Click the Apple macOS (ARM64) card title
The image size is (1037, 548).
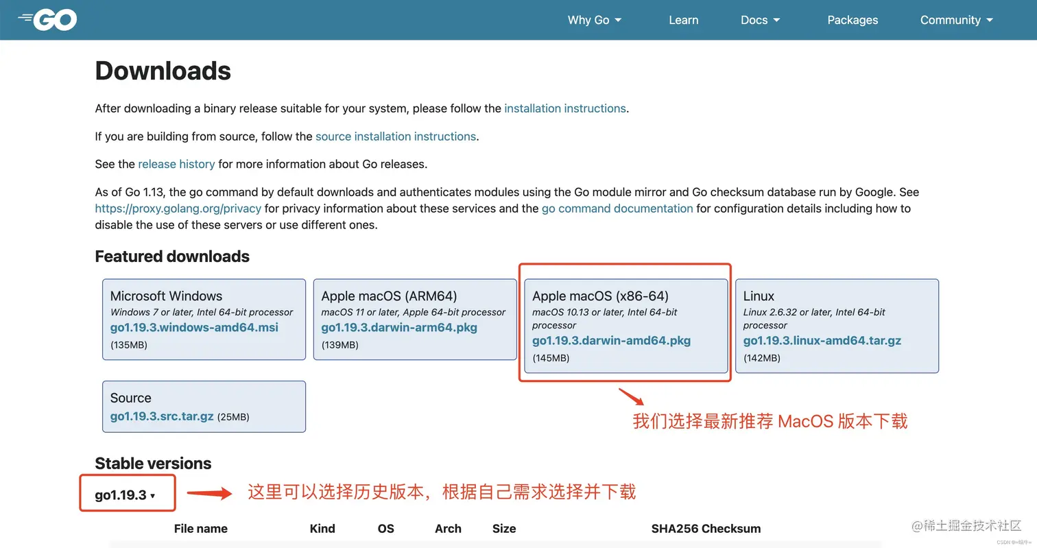tap(389, 296)
